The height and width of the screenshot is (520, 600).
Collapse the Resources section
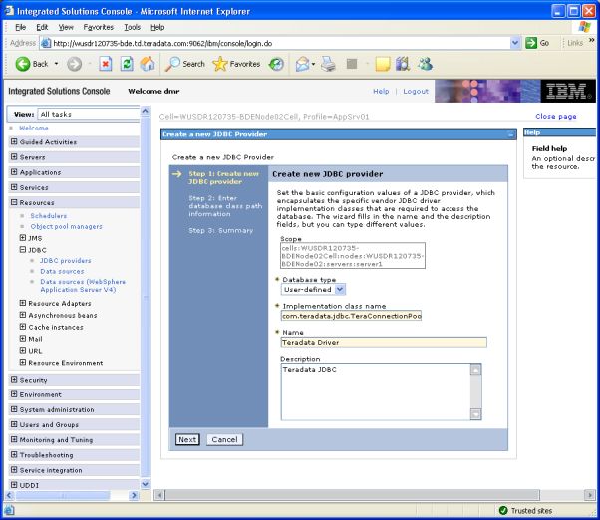(x=14, y=202)
